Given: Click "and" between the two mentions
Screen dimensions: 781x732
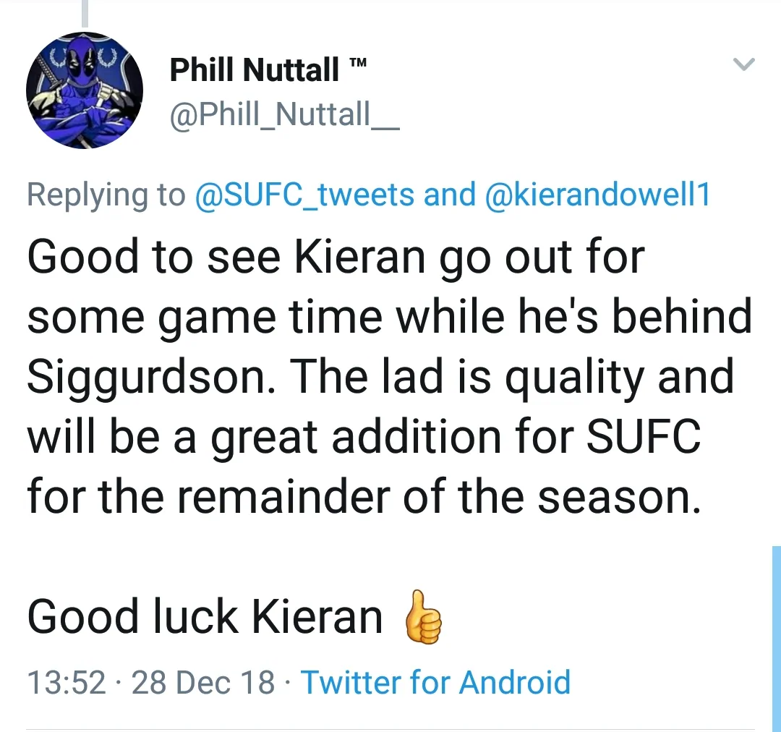Looking at the screenshot, I should (x=449, y=195).
